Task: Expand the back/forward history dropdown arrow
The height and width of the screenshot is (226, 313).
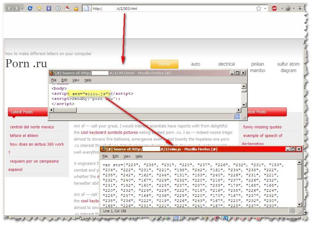Action: (22, 9)
